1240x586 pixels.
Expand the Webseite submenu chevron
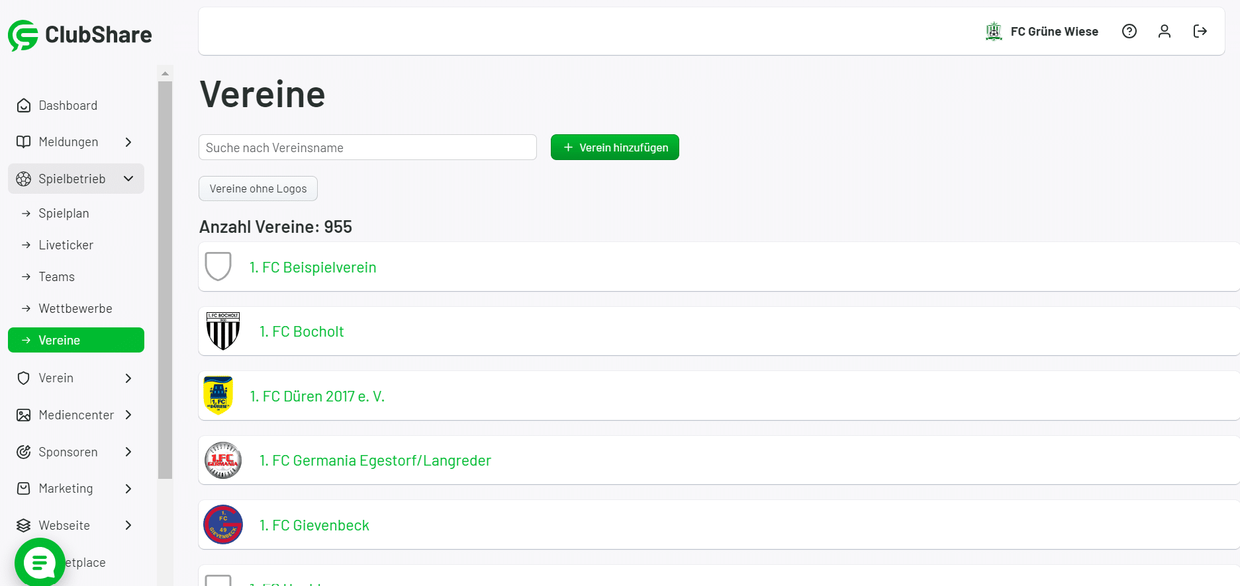coord(128,525)
